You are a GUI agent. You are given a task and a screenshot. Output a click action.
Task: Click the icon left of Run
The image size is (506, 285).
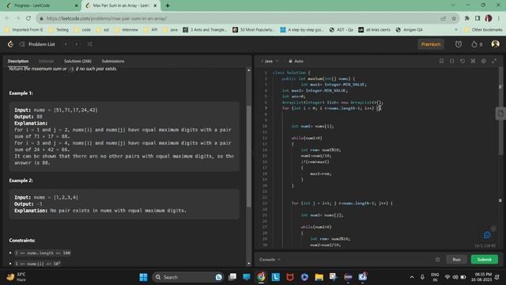coord(437,260)
